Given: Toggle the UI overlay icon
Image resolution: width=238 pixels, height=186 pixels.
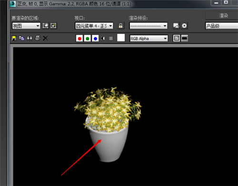Looking at the screenshot, I should point(177,38).
